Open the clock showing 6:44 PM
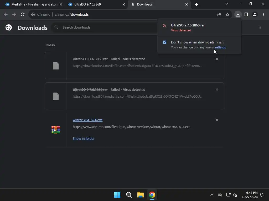 click(250, 195)
